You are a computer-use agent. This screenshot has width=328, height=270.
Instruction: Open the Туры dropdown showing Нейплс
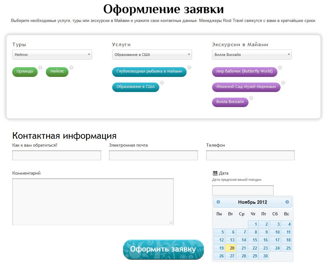coord(52,55)
